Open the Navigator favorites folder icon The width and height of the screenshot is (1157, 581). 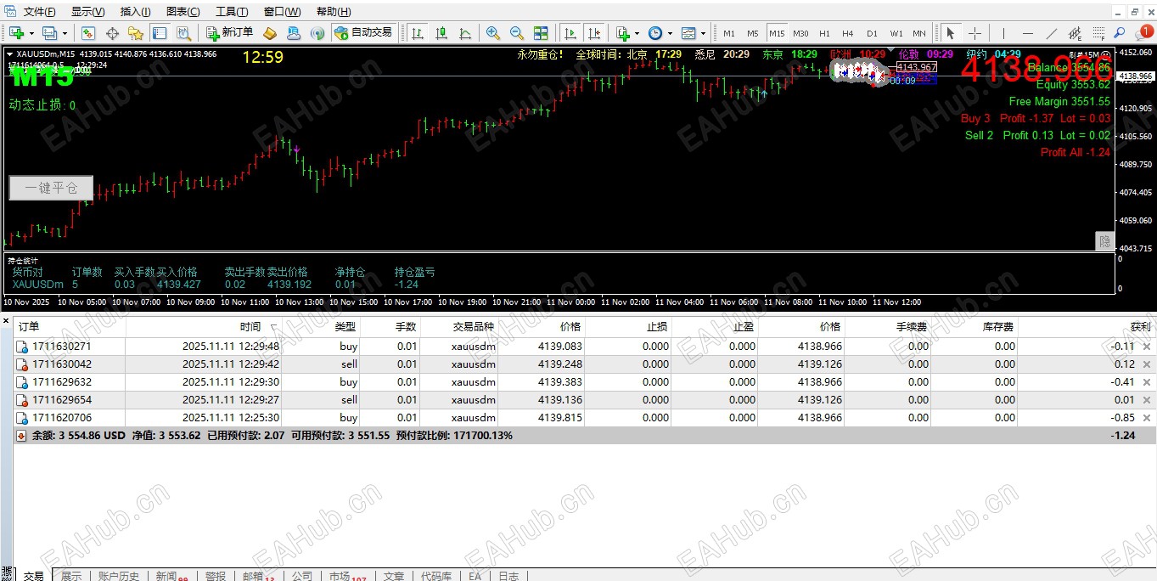click(x=136, y=33)
